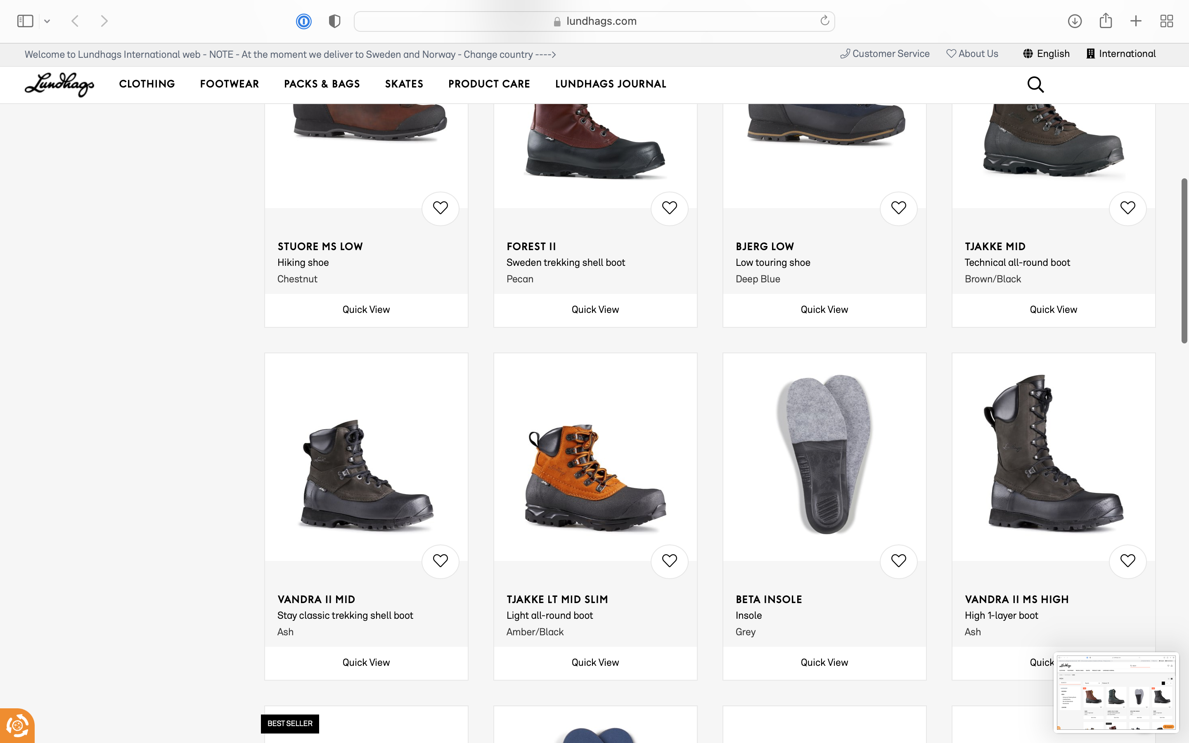Quick View the Stuore MS Low
The image size is (1189, 743).
click(366, 310)
